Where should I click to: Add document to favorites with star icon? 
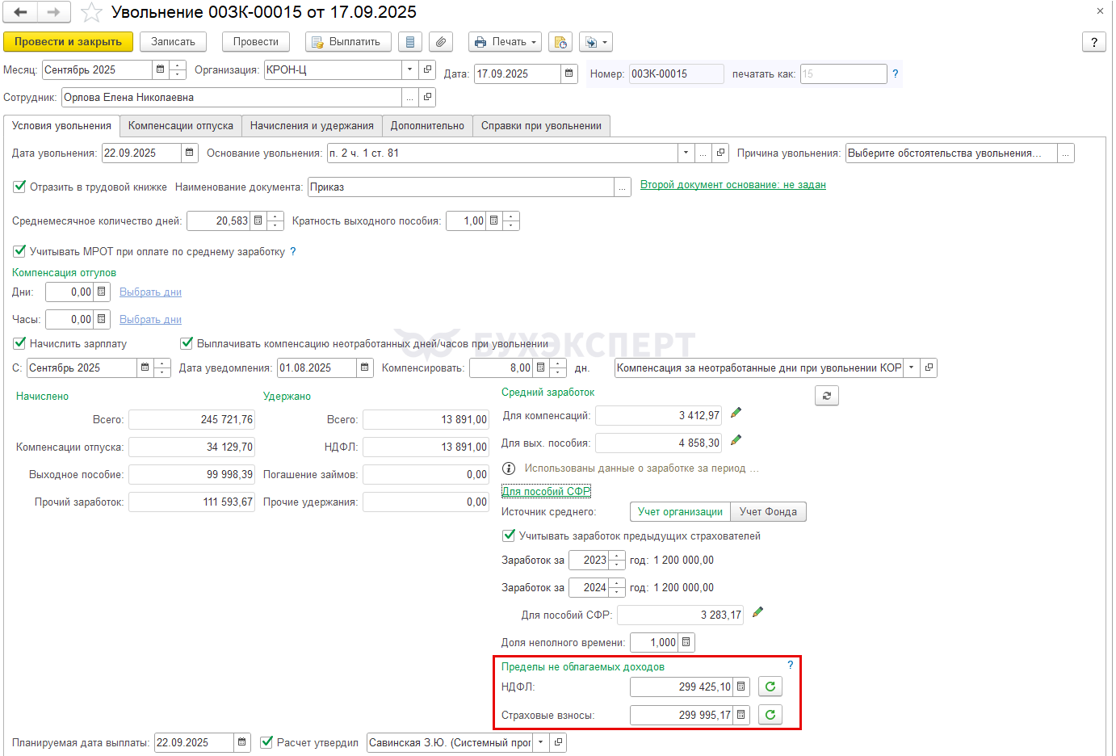(x=91, y=12)
